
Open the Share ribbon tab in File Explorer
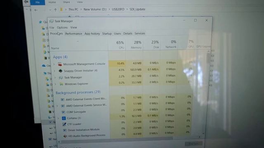point(66,2)
